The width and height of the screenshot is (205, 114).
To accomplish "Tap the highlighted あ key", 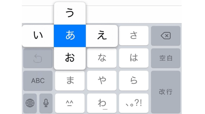I will (x=70, y=36).
